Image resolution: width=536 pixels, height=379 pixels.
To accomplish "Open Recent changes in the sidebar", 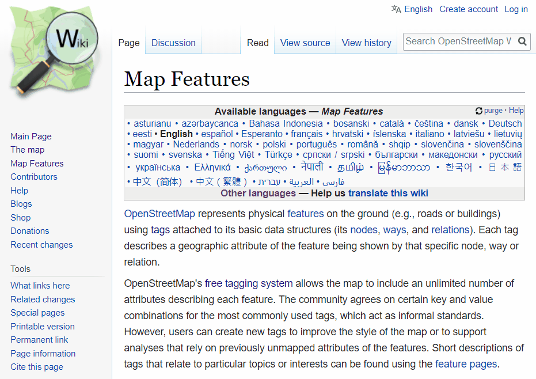I will pos(41,244).
